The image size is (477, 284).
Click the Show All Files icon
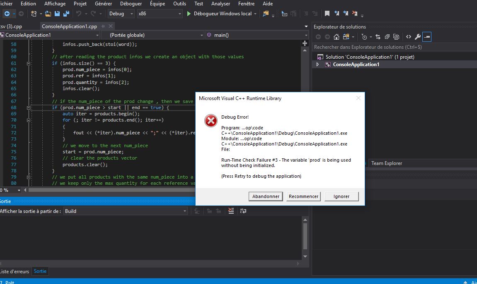[396, 37]
